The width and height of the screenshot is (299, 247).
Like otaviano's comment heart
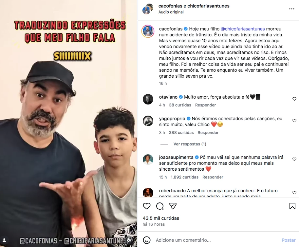(x=294, y=99)
